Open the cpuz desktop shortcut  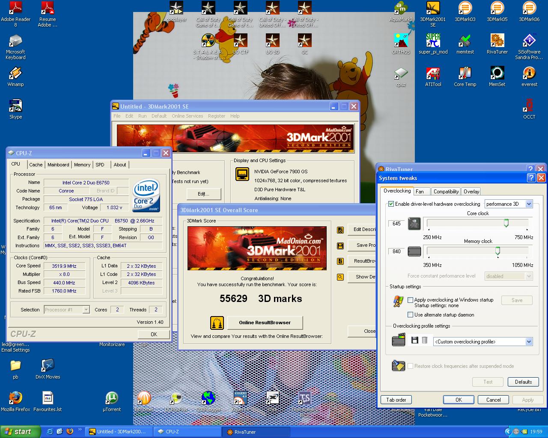point(401,77)
